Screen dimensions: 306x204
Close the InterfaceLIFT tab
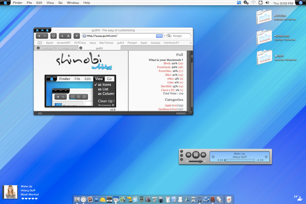[38, 48]
